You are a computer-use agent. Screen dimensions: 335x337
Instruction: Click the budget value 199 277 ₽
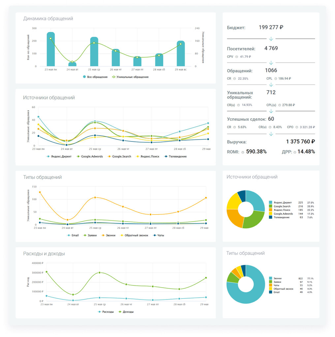click(271, 27)
